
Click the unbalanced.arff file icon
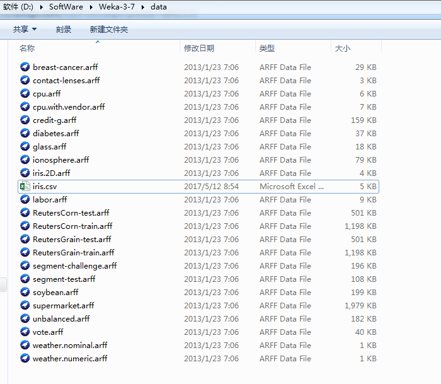click(25, 318)
